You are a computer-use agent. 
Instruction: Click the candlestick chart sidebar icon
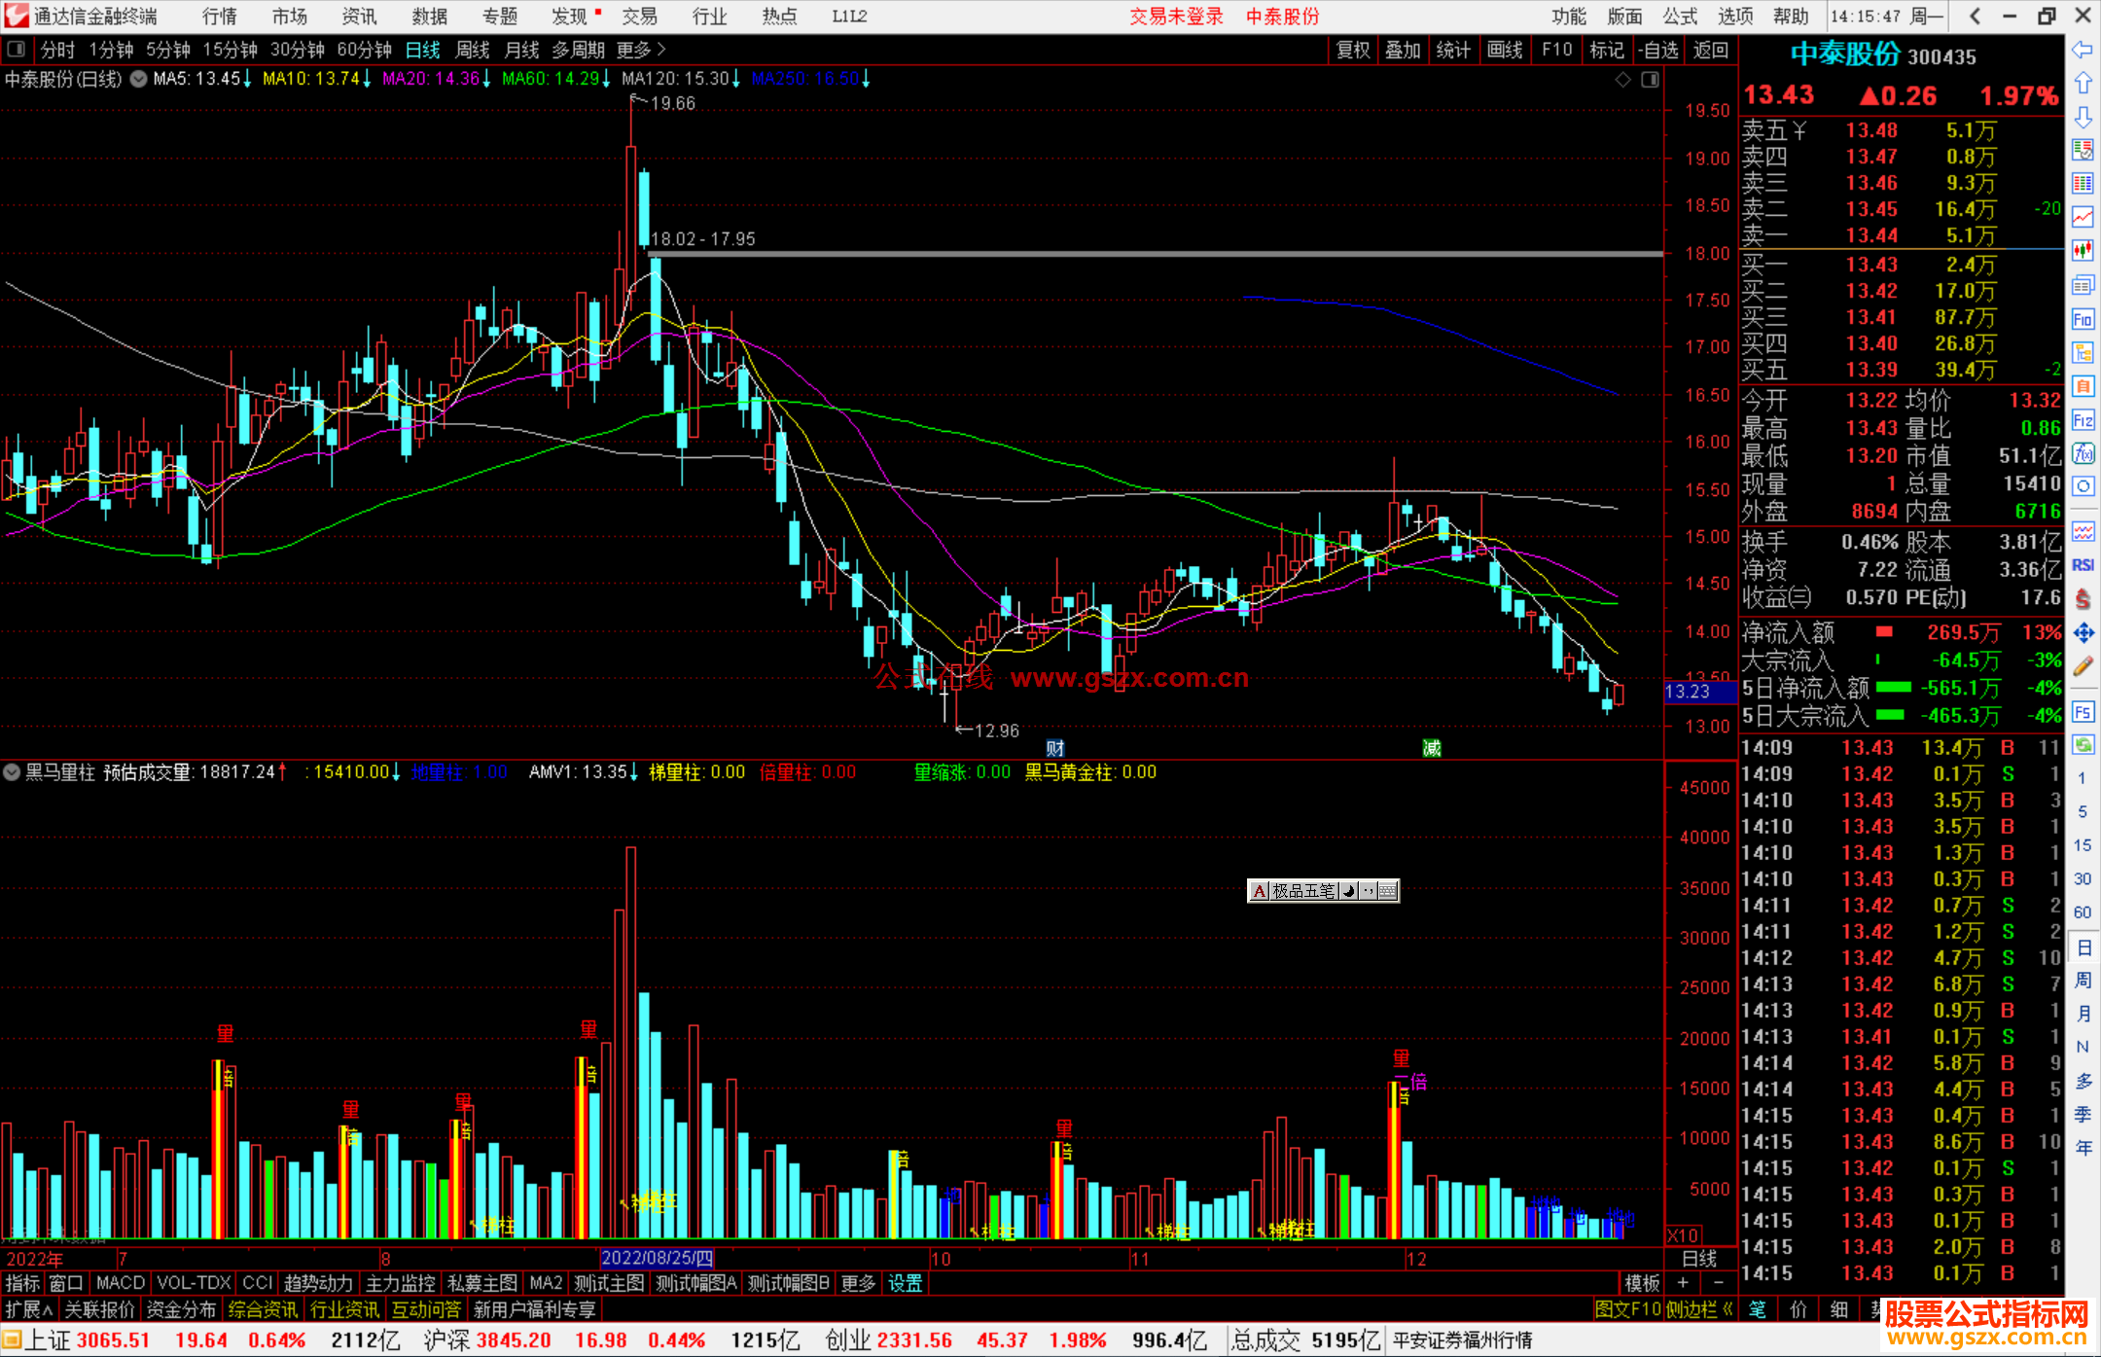coord(2083,251)
